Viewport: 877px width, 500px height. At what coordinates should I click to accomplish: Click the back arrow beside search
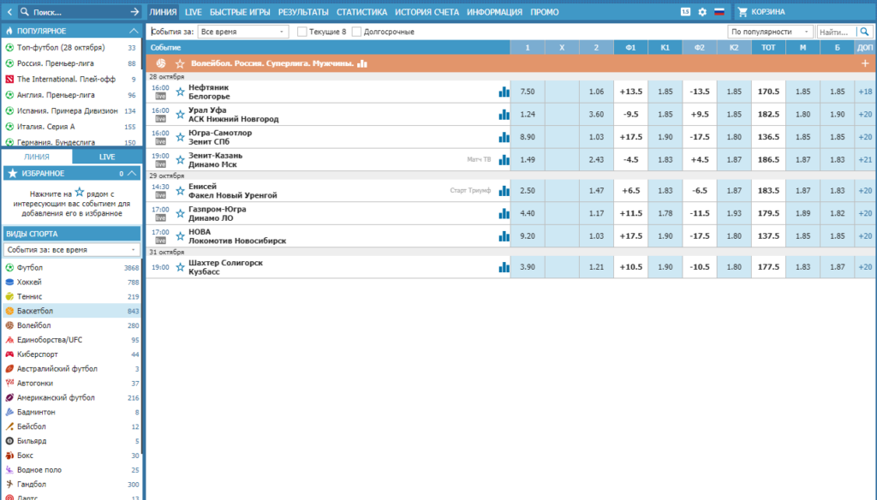pos(9,12)
